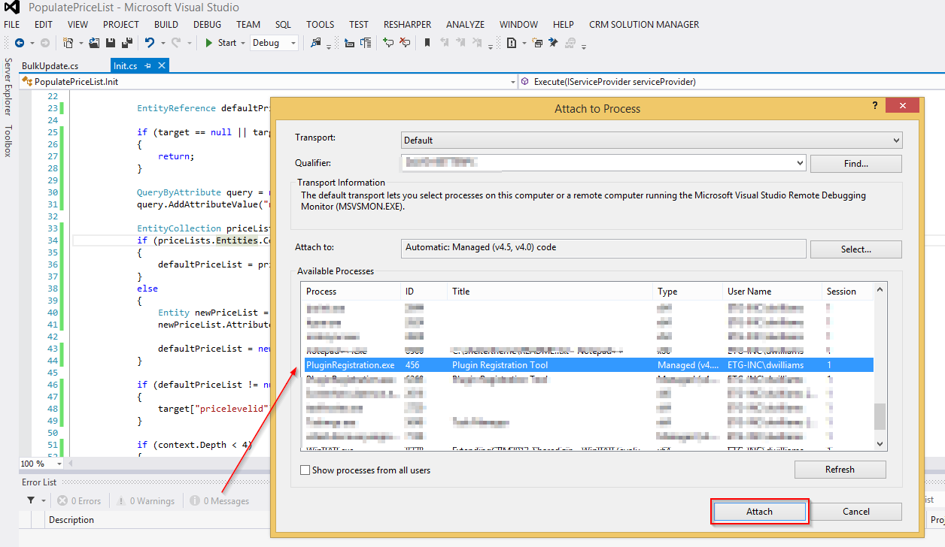Click the stacked windows toolbar icon

point(537,43)
